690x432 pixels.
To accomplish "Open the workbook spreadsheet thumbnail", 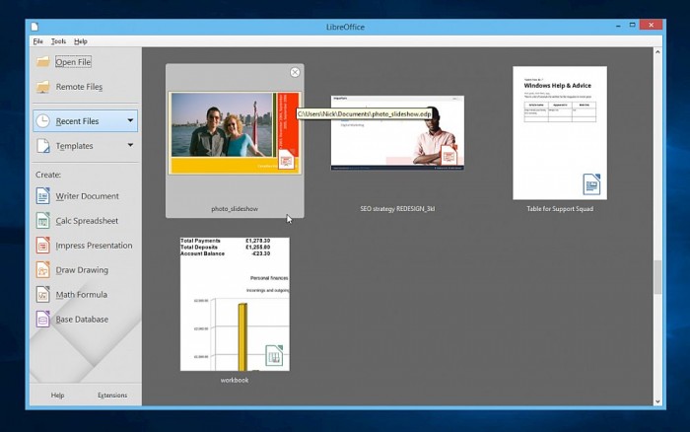I will click(235, 304).
